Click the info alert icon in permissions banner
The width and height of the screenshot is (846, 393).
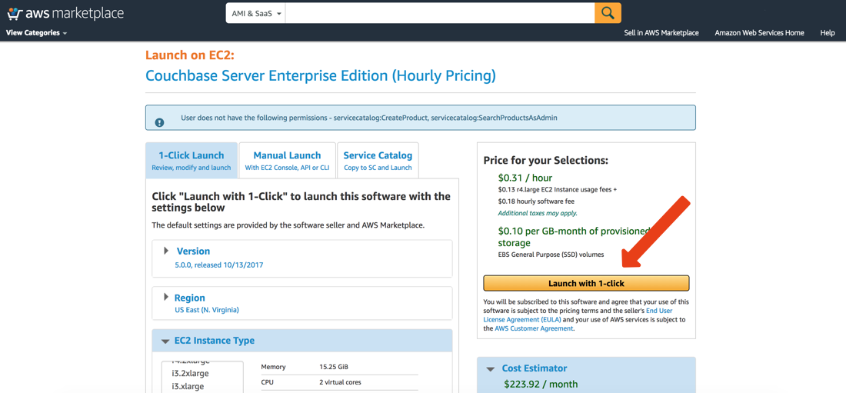pos(159,122)
